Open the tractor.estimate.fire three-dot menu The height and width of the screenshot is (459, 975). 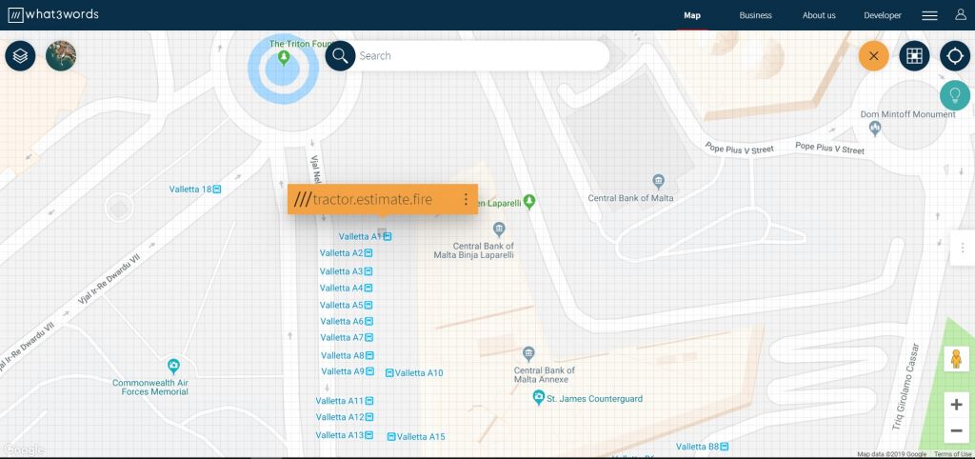click(466, 199)
